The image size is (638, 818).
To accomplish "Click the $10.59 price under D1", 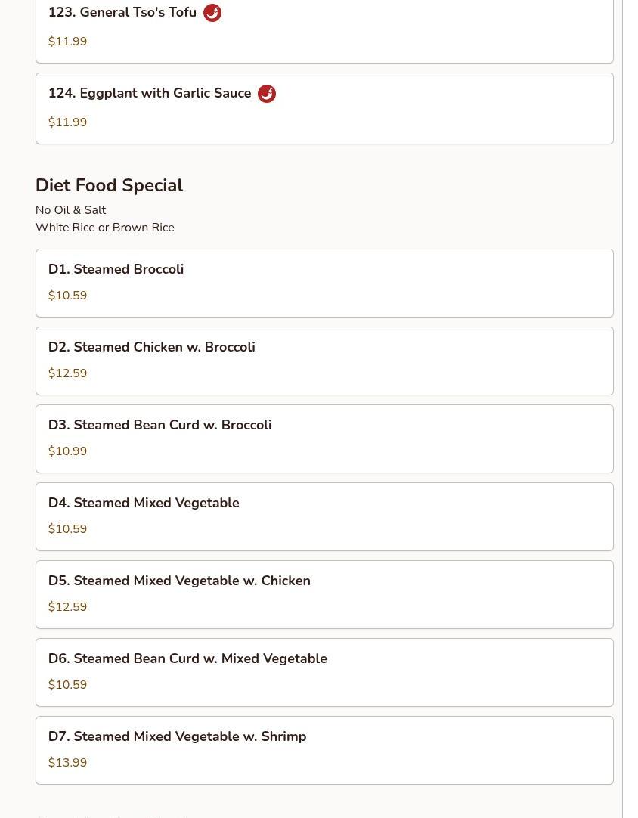I will [x=68, y=296].
